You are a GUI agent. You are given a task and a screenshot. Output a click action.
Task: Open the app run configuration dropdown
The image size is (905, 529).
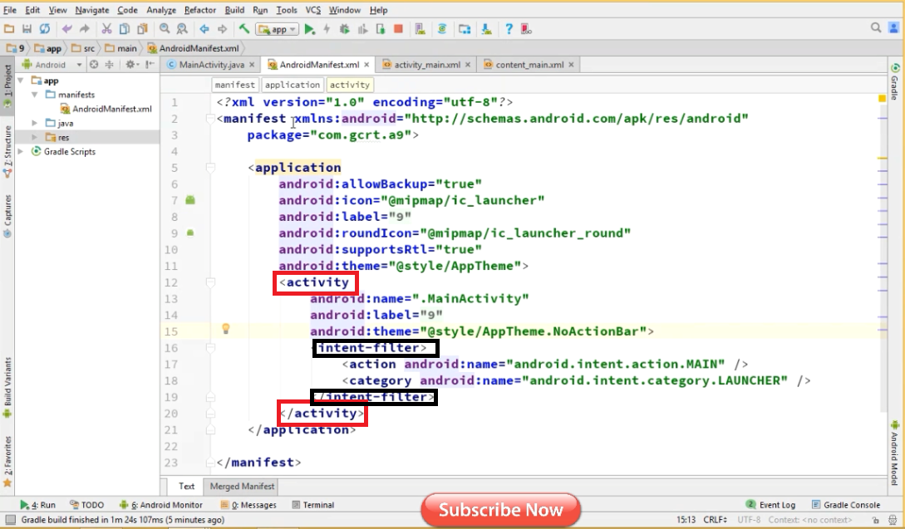278,29
